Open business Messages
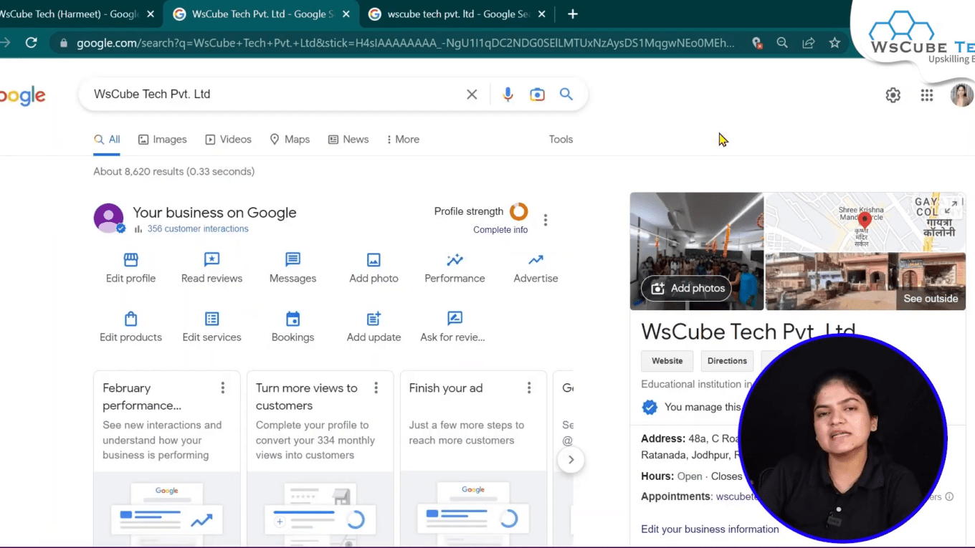 tap(292, 268)
